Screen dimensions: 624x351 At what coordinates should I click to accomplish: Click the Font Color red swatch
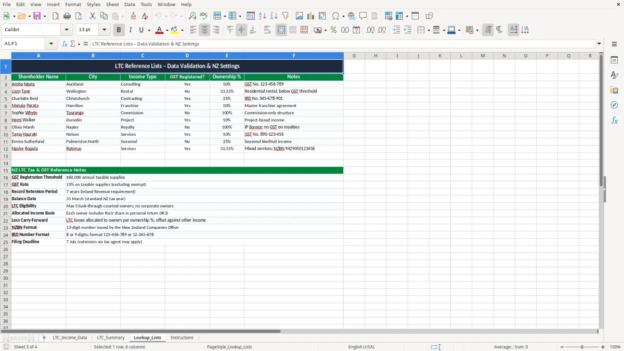point(160,30)
